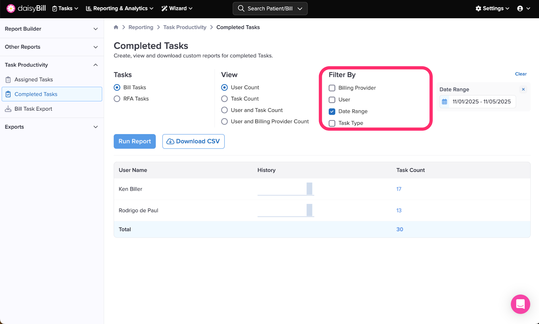Viewport: 539px width, 324px height.
Task: Click the Run Report button
Action: [135, 142]
